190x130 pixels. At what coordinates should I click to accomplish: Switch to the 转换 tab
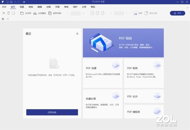pyautogui.click(x=31, y=7)
